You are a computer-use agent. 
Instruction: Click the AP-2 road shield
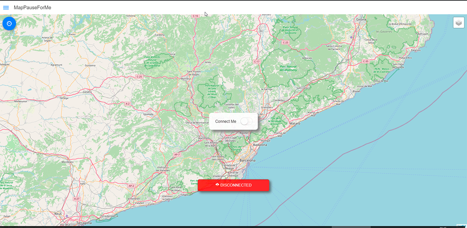(x=131, y=186)
